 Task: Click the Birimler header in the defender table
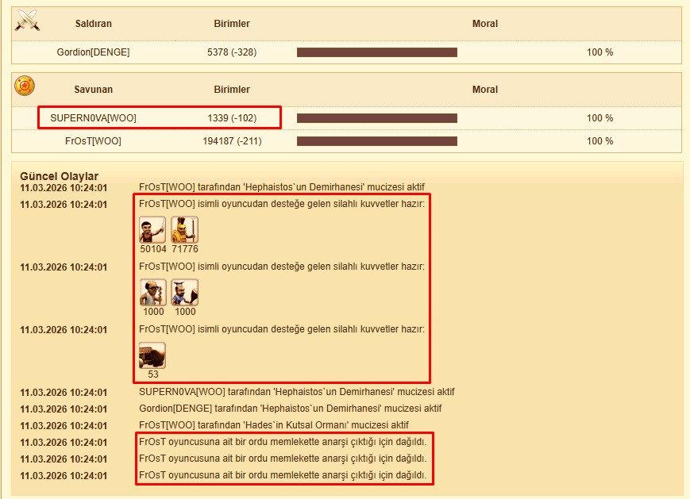click(232, 90)
